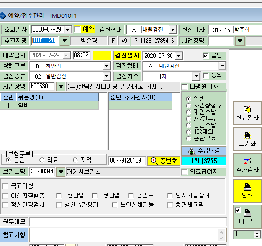Select the 추가검사(0) column header
The image size is (262, 246).
(147, 97)
